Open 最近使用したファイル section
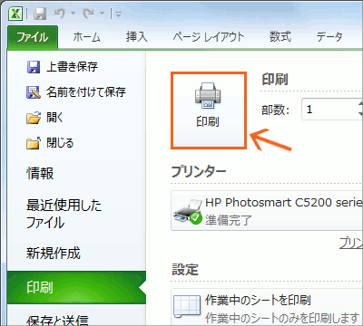 (64, 214)
